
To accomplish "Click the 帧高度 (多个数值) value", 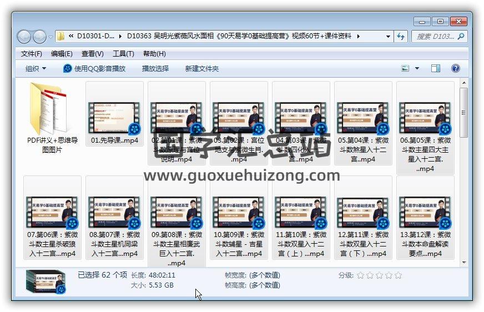I will pos(265,285).
